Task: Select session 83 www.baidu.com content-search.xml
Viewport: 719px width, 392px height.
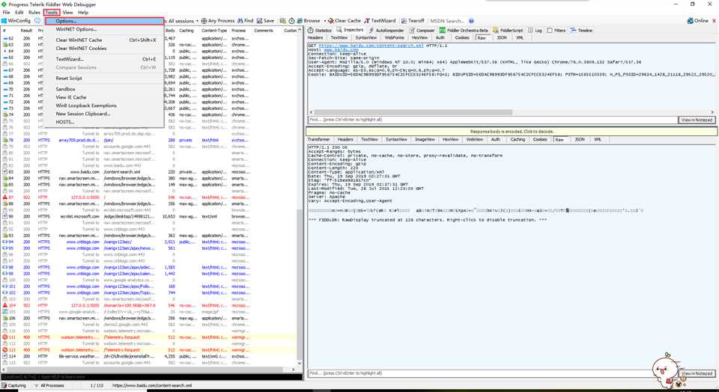Action: [149, 172]
